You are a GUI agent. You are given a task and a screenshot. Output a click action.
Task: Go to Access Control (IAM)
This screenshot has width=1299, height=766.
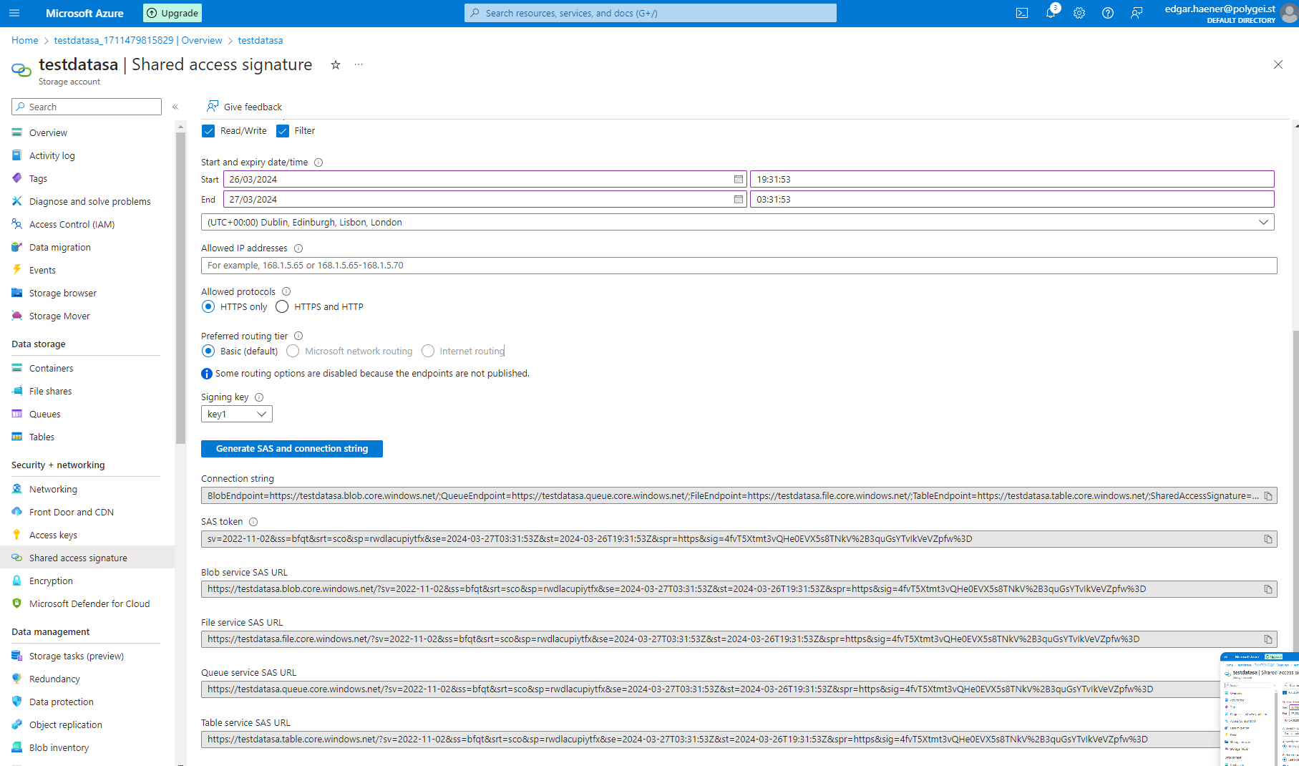click(x=72, y=224)
